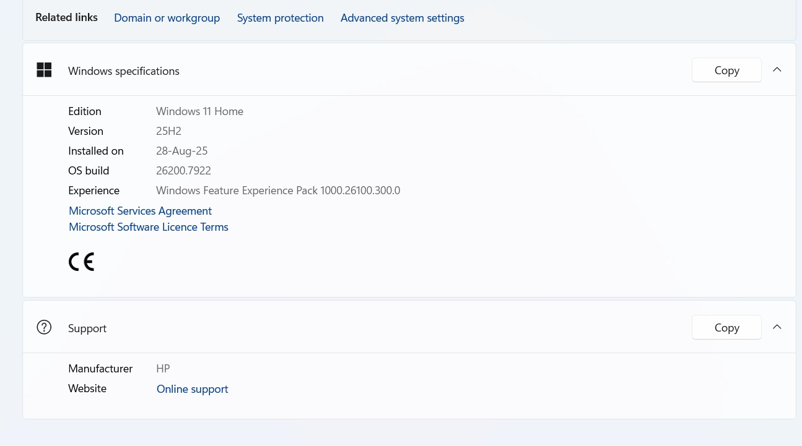This screenshot has width=802, height=446.
Task: Select the HP manufacturer value
Action: pos(163,369)
